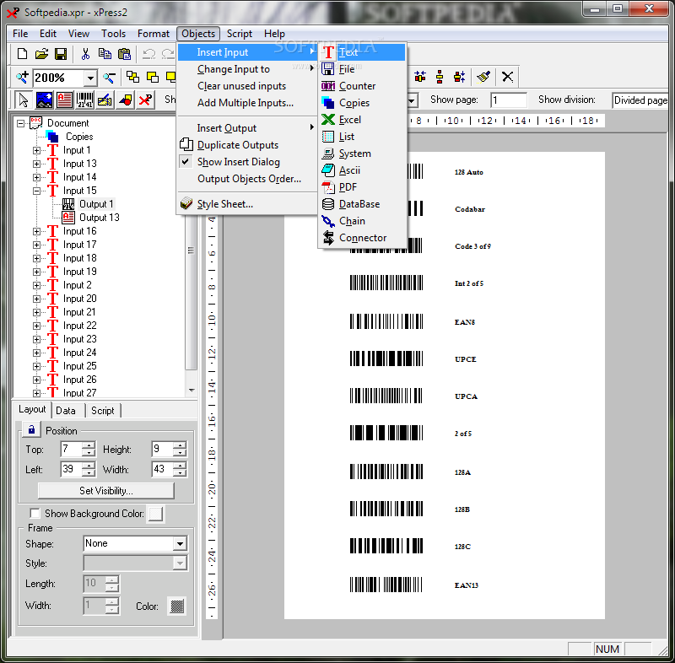Select the insert barcode tool
This screenshot has width=675, height=663.
84,100
